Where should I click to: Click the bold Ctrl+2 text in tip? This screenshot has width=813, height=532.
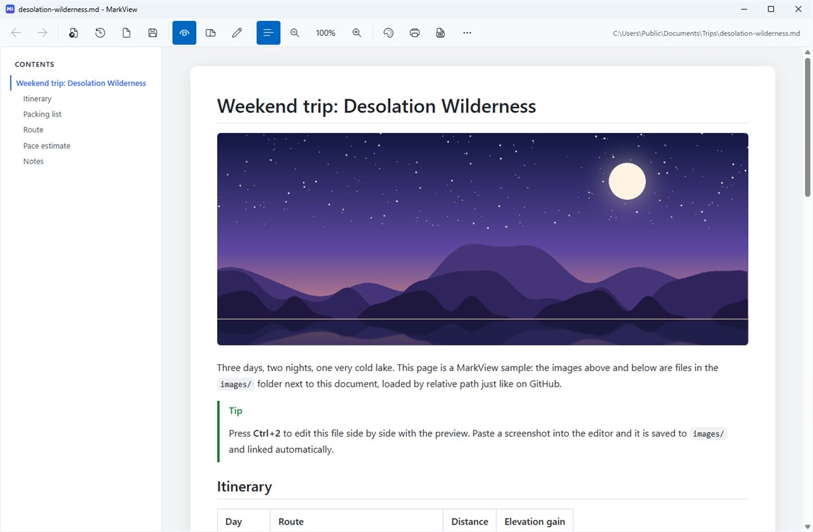point(266,433)
